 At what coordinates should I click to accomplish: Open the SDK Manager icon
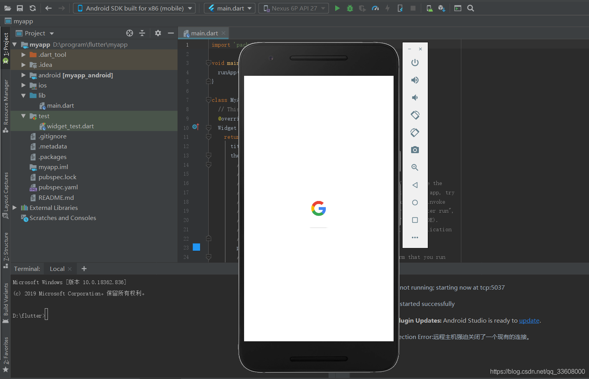(x=441, y=8)
